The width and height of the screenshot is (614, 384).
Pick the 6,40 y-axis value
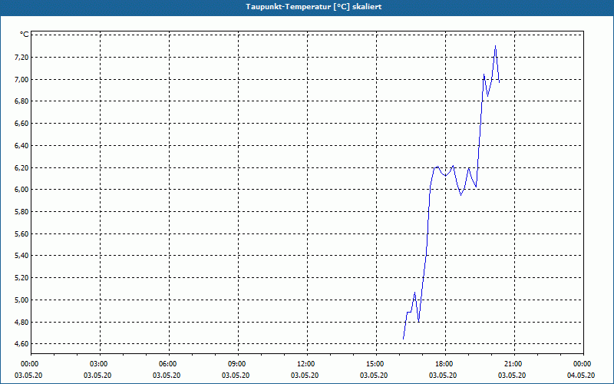tap(22, 145)
